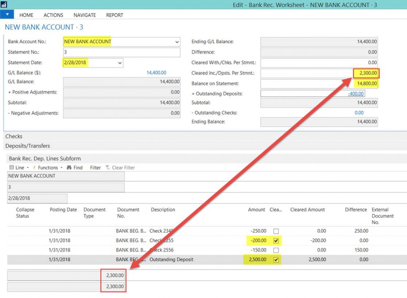Apply a Filter to deposit lines
Image resolution: width=407 pixels, height=298 pixels.
click(x=95, y=167)
